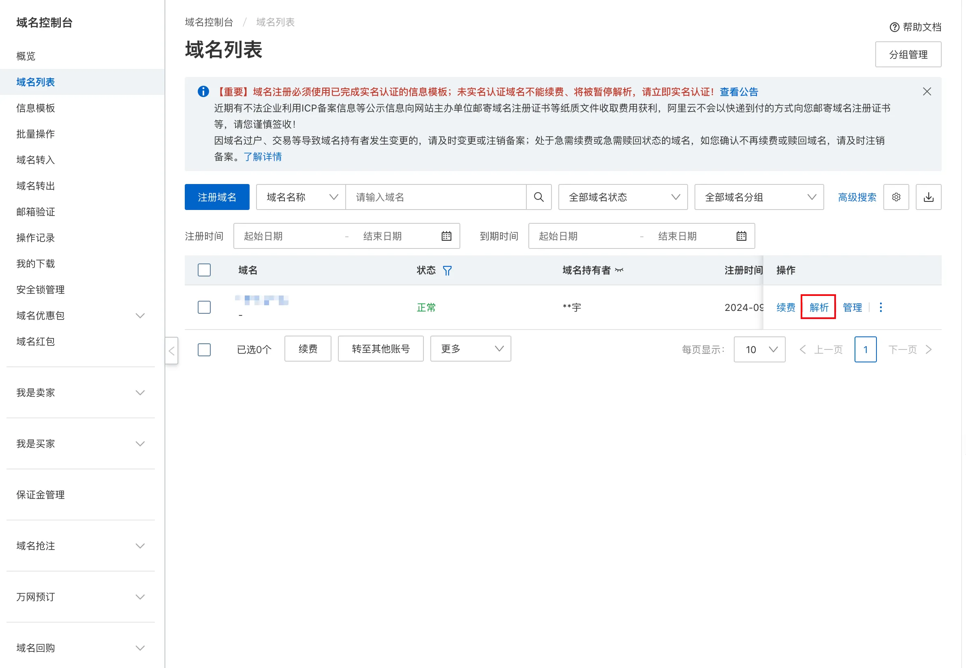The height and width of the screenshot is (668, 966).
Task: Tick the domain row checkbox
Action: pos(204,307)
